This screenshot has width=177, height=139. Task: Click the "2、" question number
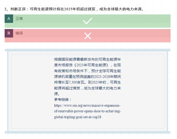7,9
